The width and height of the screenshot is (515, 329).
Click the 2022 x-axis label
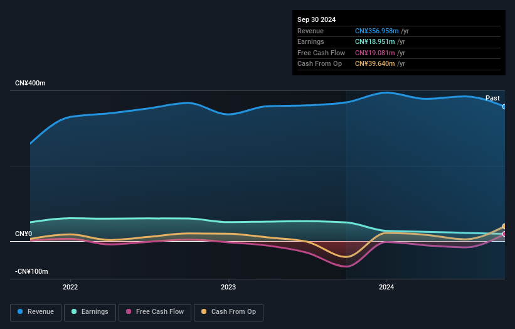tap(70, 288)
